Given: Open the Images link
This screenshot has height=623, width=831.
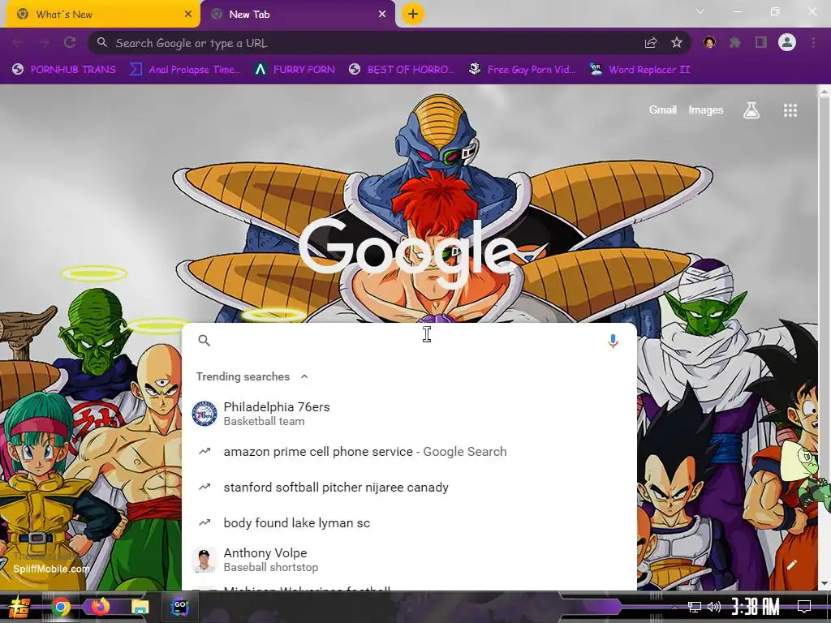Looking at the screenshot, I should tap(705, 110).
